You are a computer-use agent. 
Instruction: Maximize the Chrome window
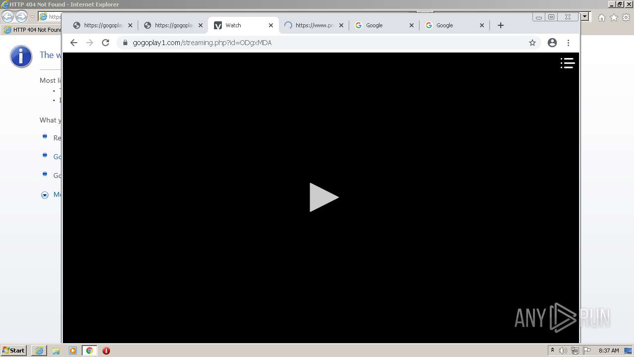(x=551, y=17)
